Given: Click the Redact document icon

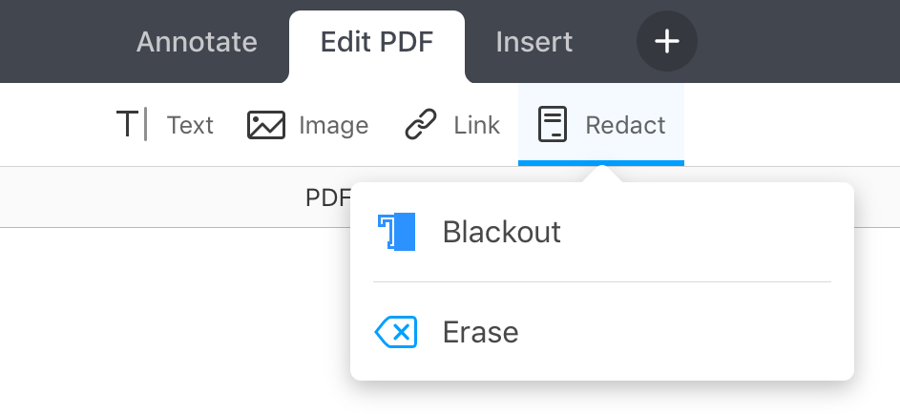Looking at the screenshot, I should pos(553,125).
